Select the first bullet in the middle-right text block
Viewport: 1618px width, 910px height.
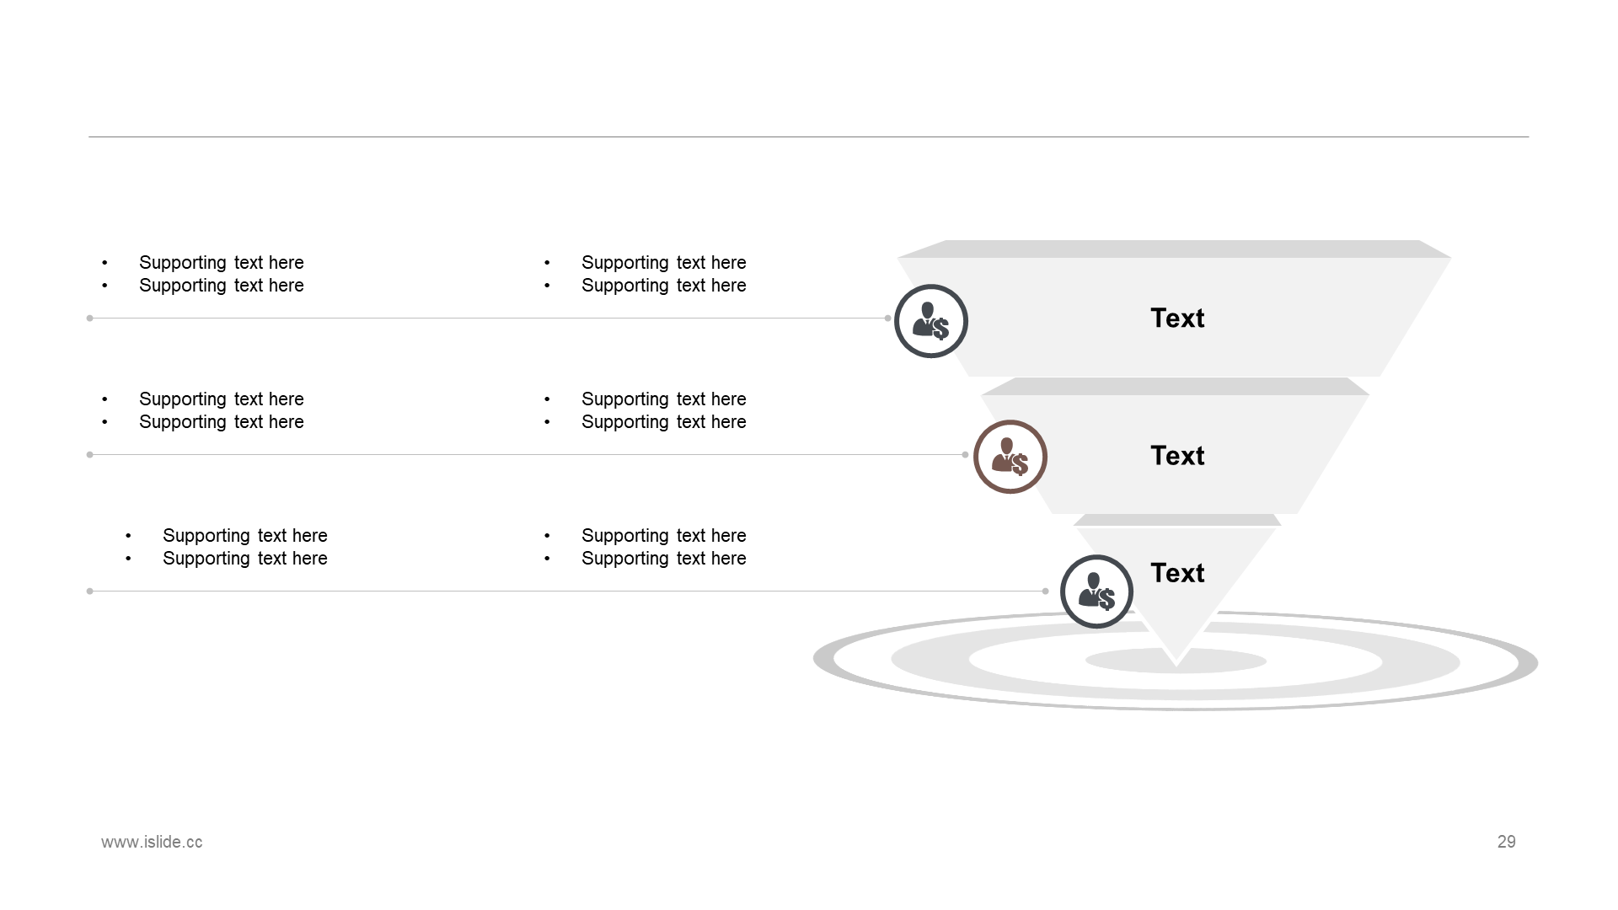663,399
